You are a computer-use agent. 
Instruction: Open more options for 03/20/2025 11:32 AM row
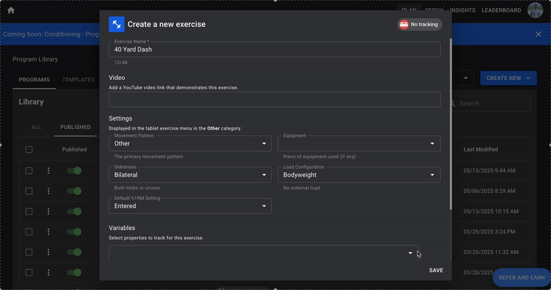pyautogui.click(x=48, y=252)
